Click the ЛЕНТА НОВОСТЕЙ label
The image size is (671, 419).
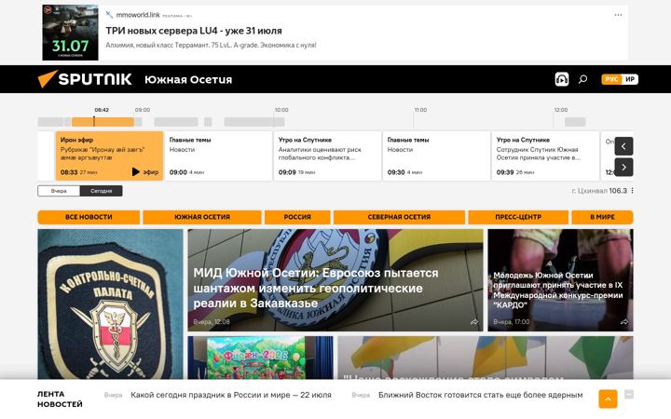(60, 399)
